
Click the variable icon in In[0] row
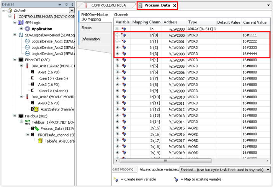pos(123,35)
